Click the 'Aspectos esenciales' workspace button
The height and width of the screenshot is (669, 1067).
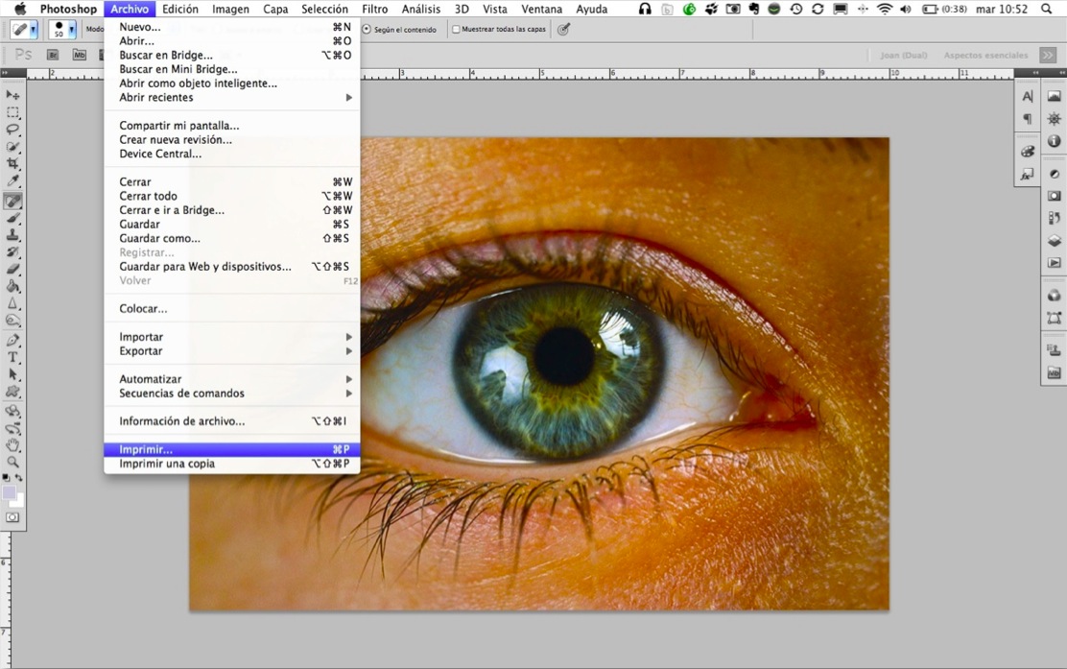coord(986,55)
